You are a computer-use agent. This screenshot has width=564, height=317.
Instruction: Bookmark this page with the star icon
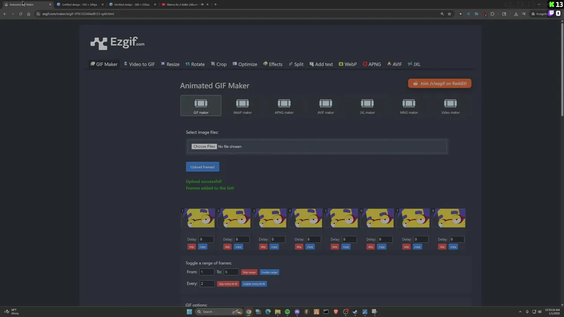[449, 14]
